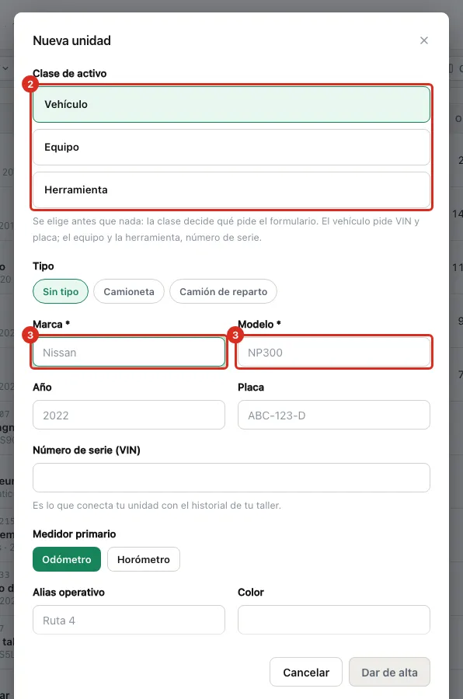Screen dimensions: 463x699
Task: Expand the chevron behind the dialog's left edge
Action: [5, 68]
